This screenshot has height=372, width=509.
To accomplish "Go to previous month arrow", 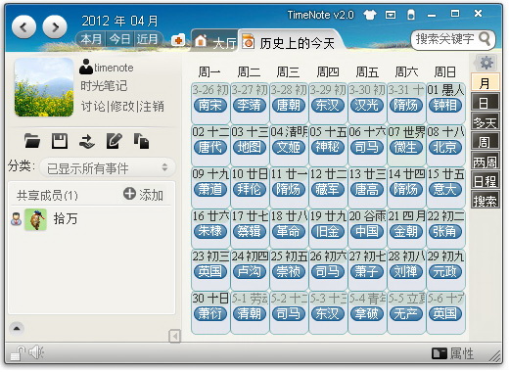I will click(23, 27).
